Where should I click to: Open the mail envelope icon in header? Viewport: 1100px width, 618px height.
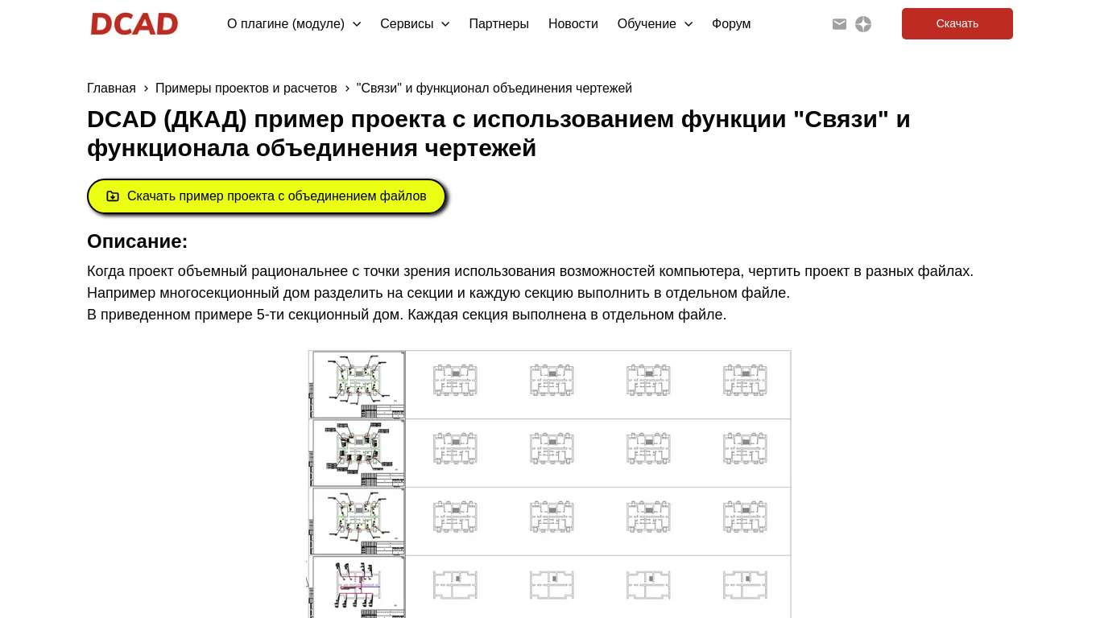pyautogui.click(x=839, y=24)
